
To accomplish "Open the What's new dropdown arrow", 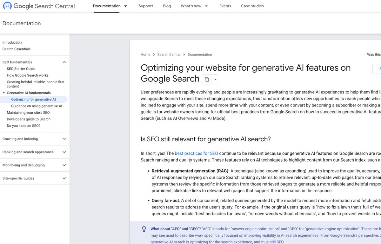I will point(206,6).
